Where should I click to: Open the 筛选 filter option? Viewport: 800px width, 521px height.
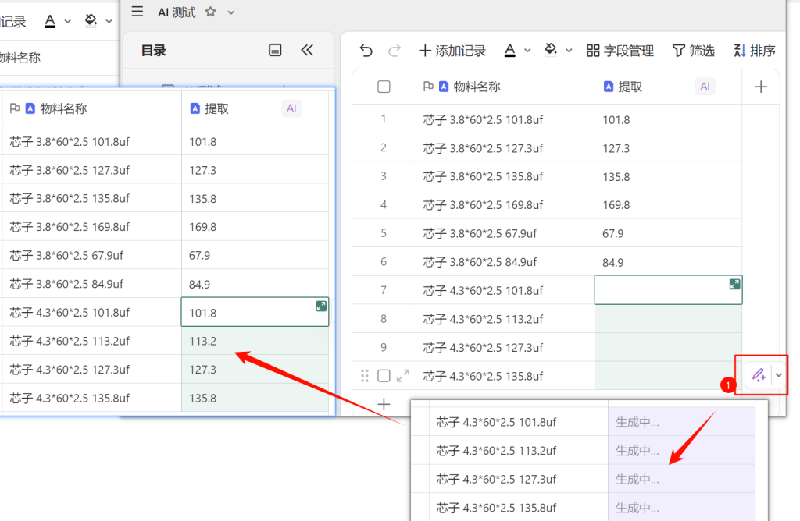tap(694, 51)
